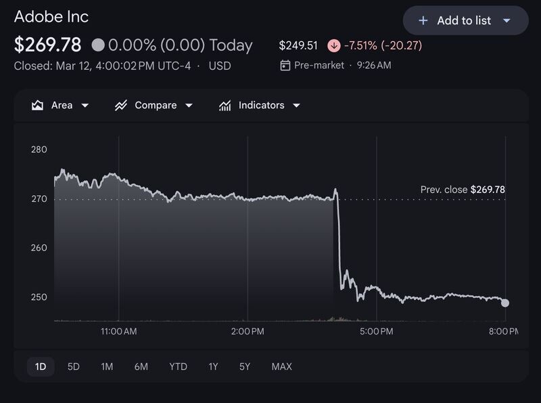
Task: Click the Compare lines icon
Action: (x=121, y=105)
